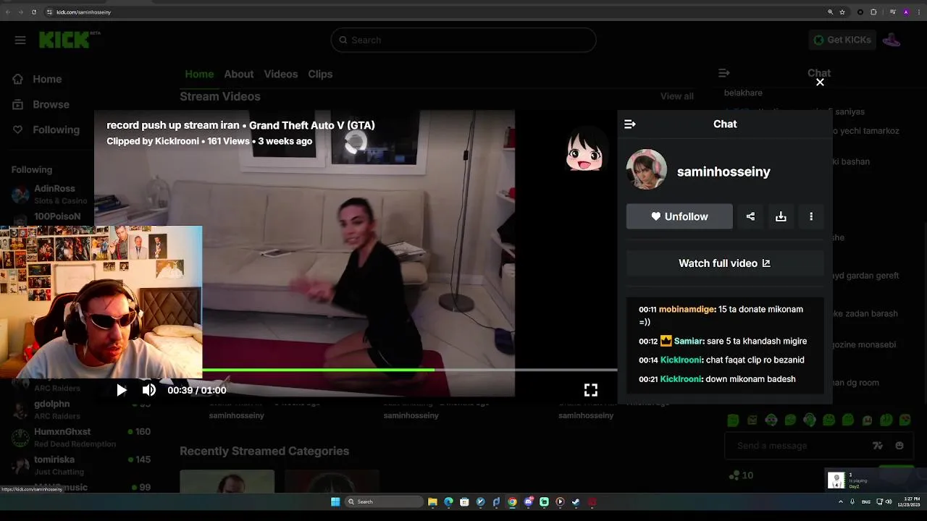The height and width of the screenshot is (521, 927).
Task: Go back in browser
Action: pyautogui.click(x=8, y=12)
